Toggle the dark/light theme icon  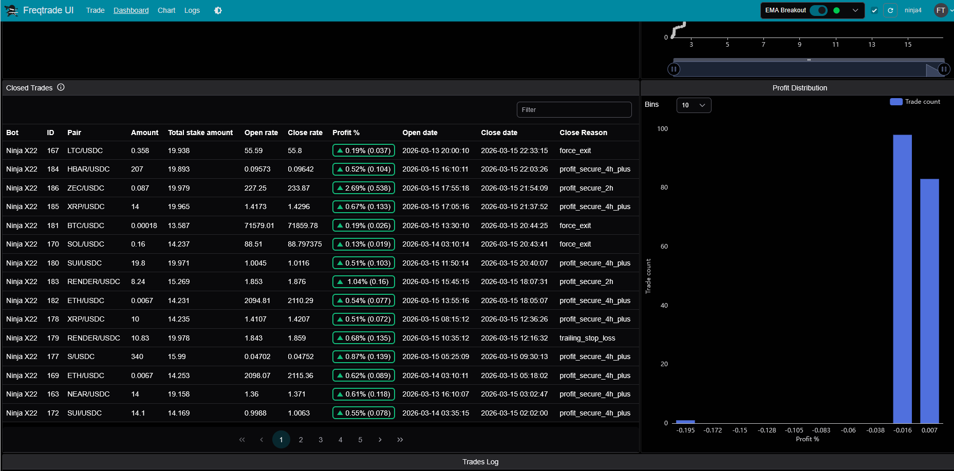point(218,10)
